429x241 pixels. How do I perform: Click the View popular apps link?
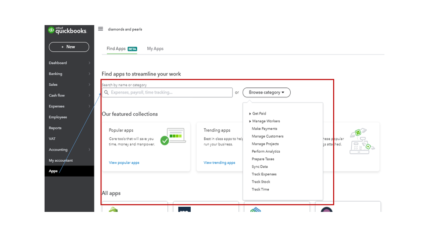124,163
